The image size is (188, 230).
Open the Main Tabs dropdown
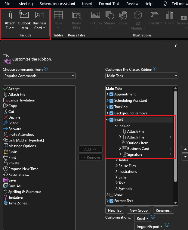(142, 76)
